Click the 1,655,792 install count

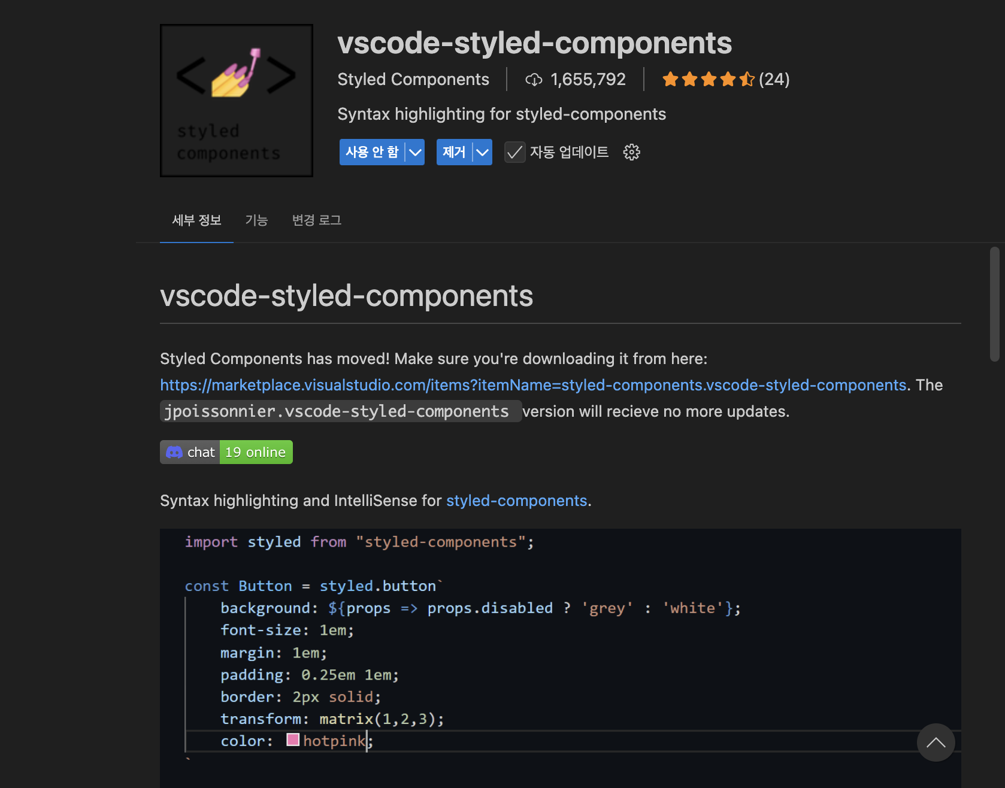[x=588, y=79]
